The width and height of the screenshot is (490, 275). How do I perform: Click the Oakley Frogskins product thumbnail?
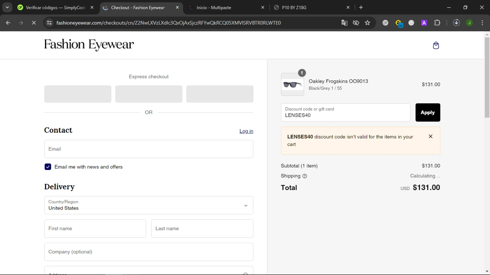click(292, 84)
